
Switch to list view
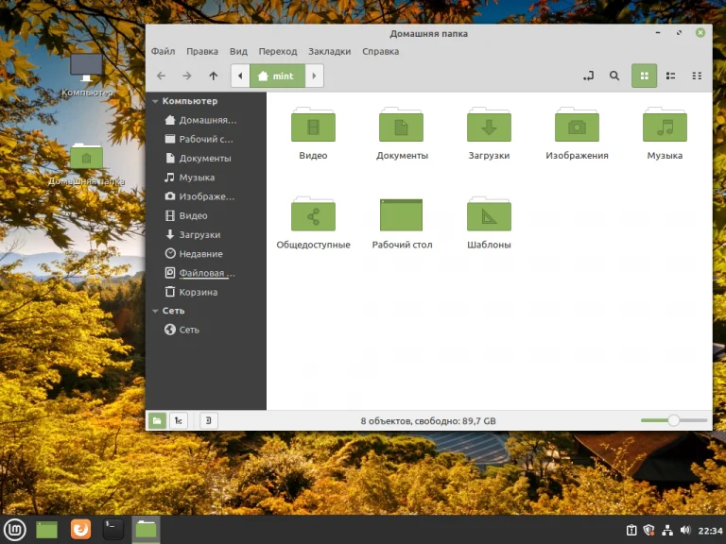tap(670, 76)
